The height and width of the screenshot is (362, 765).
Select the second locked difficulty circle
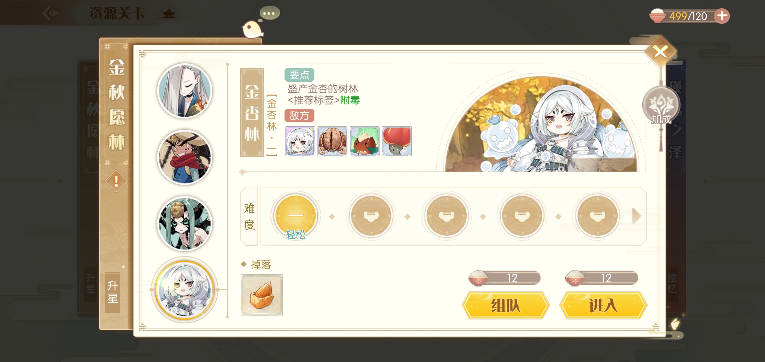click(446, 216)
